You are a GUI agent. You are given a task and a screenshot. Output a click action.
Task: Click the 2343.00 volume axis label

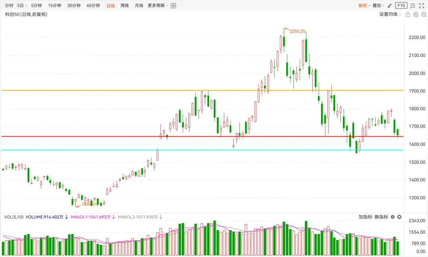click(x=417, y=221)
